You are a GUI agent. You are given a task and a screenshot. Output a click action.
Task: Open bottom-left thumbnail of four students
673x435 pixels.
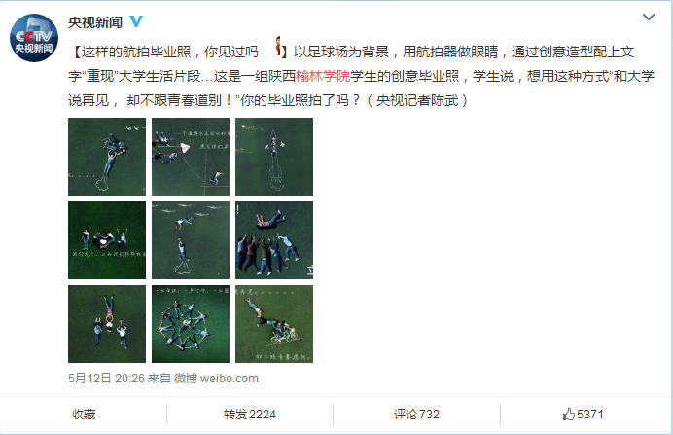107,324
